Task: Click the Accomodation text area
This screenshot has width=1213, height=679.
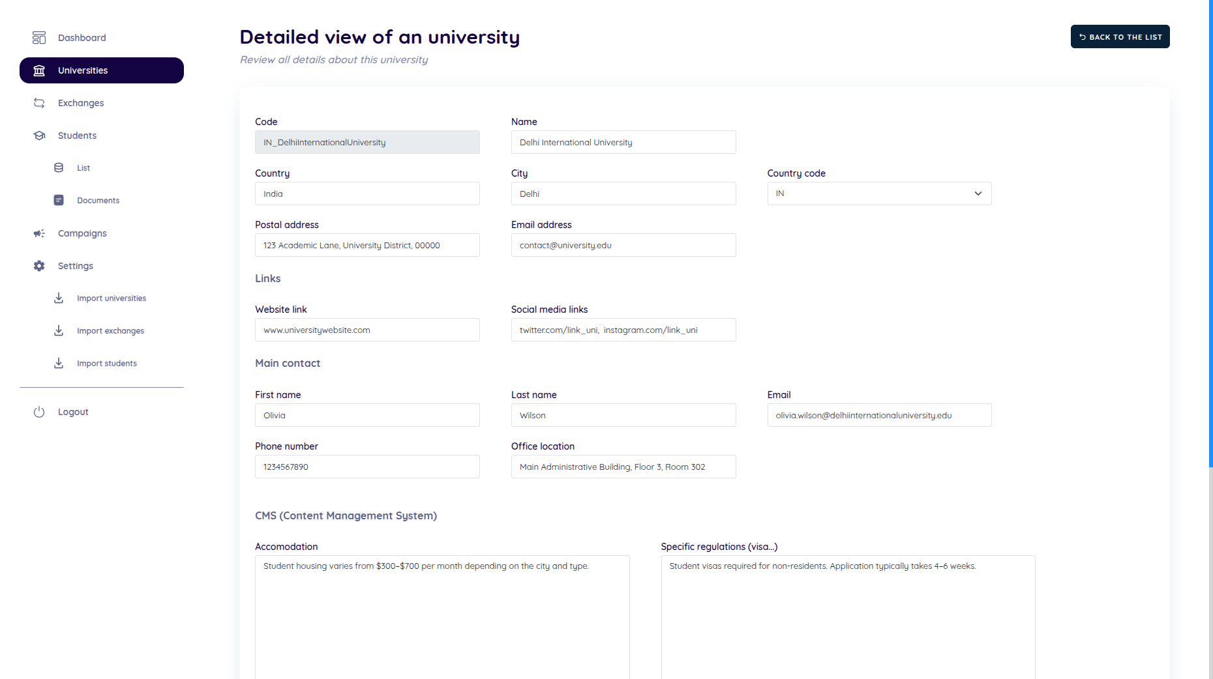Action: coord(442,617)
